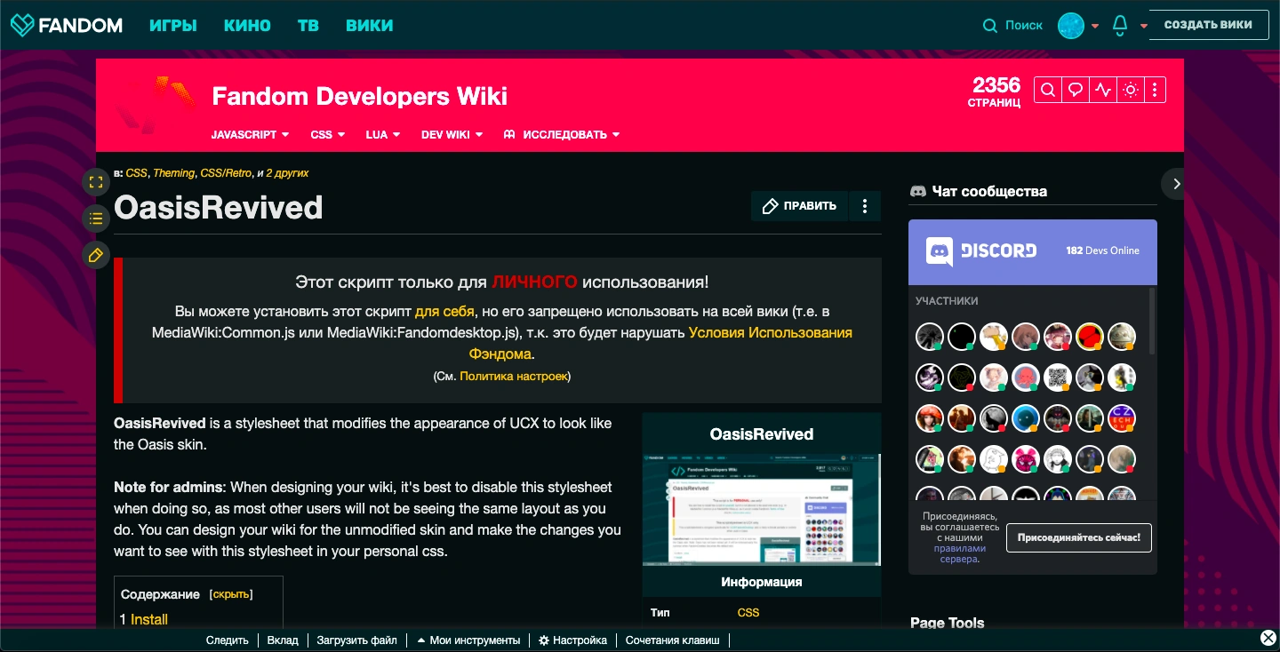This screenshot has height=652, width=1280.
Task: Click the yellow pencil edit icon
Action: click(96, 255)
